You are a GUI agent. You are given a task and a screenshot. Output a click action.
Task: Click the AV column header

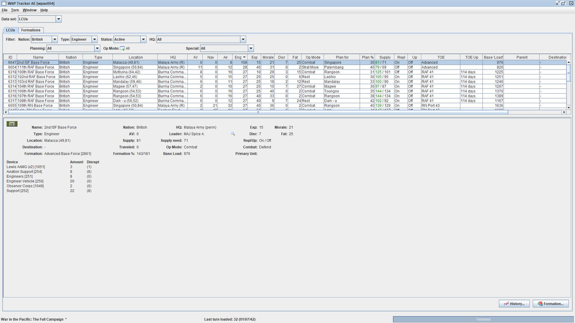[x=195, y=57]
